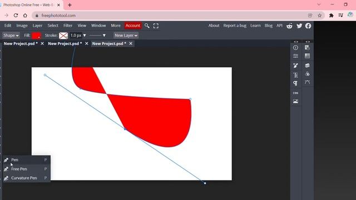Image resolution: width=356 pixels, height=200 pixels.
Task: Open the Reddit link icon
Action: coord(289,26)
